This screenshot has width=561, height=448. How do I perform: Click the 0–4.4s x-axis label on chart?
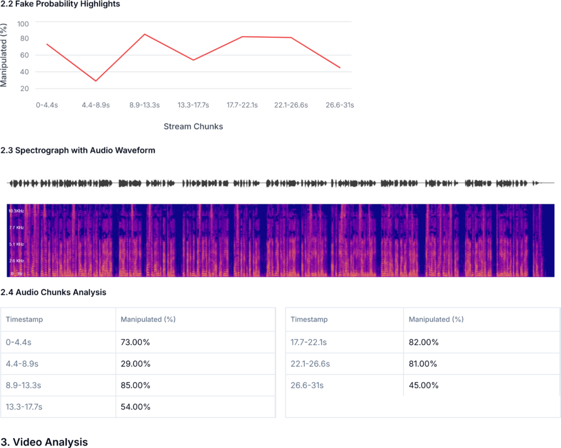point(47,105)
